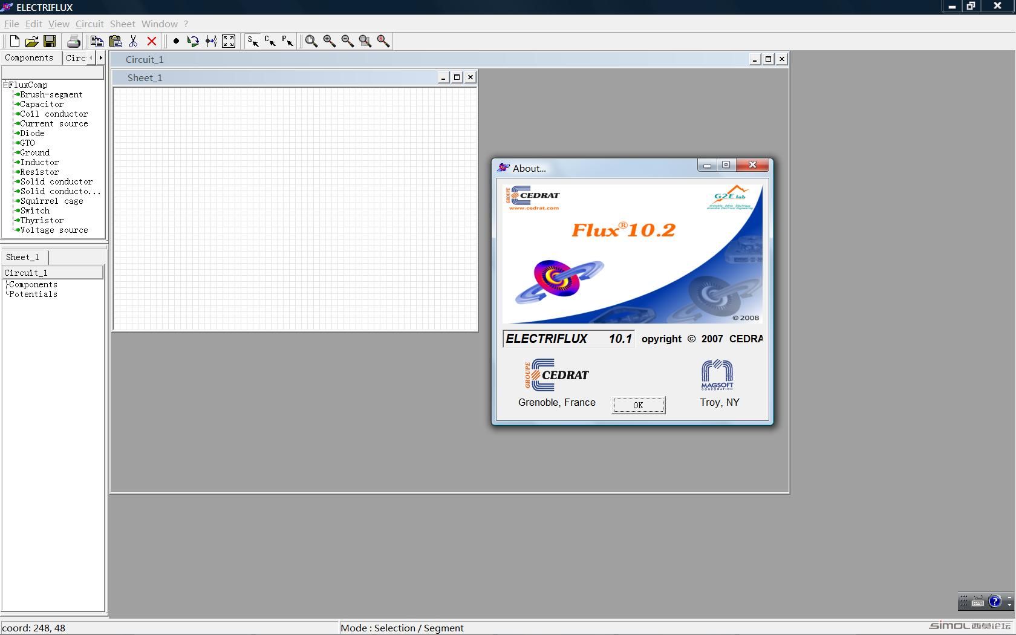Screen dimensions: 1016x635
Task: Open the Window menu
Action: coord(160,24)
